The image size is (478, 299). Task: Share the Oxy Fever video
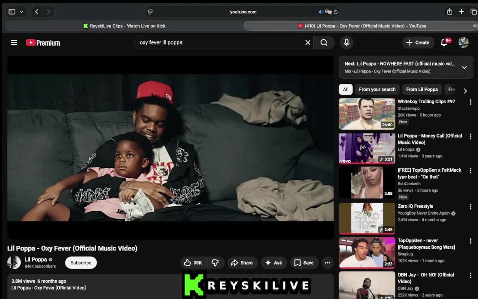(242, 263)
